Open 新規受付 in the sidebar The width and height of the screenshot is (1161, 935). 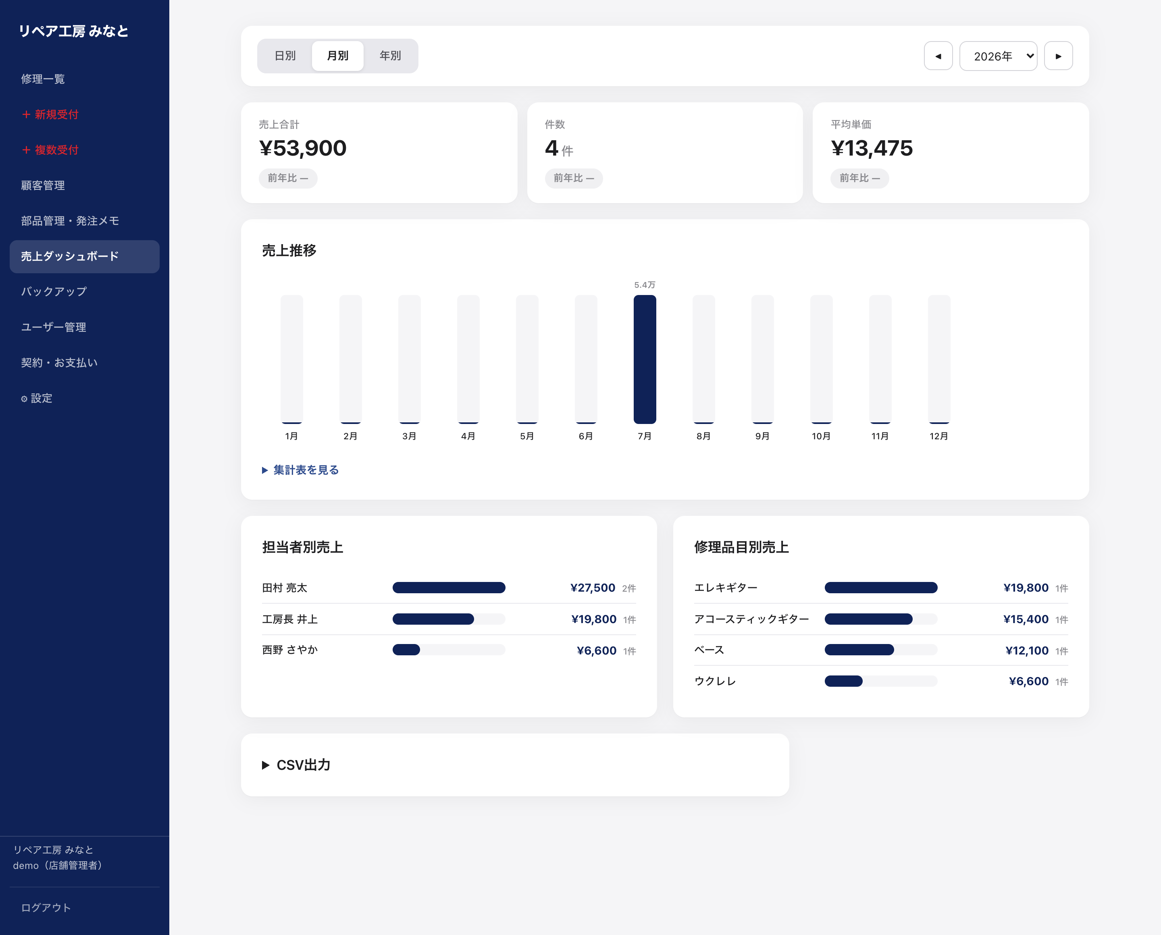50,114
